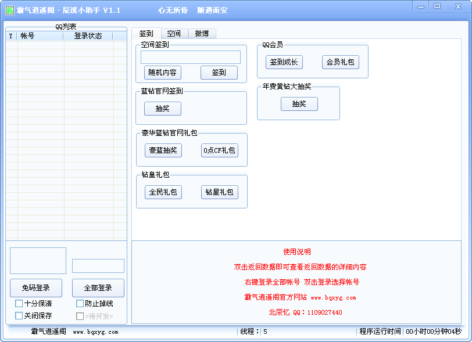Click the 00小时00分钟04秒 timer text

434,332
